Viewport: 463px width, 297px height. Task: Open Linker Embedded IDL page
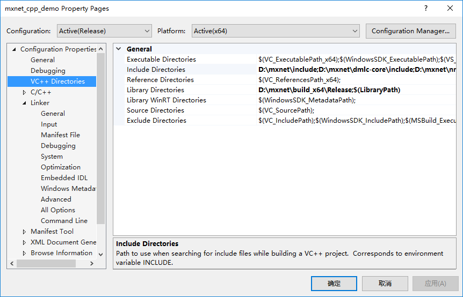(64, 178)
